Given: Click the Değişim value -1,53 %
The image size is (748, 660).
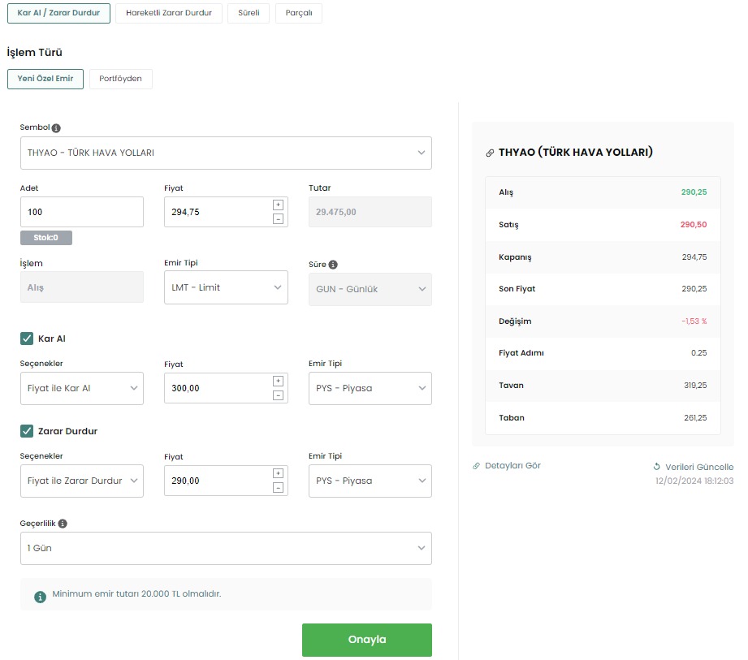Looking at the screenshot, I should [x=694, y=321].
